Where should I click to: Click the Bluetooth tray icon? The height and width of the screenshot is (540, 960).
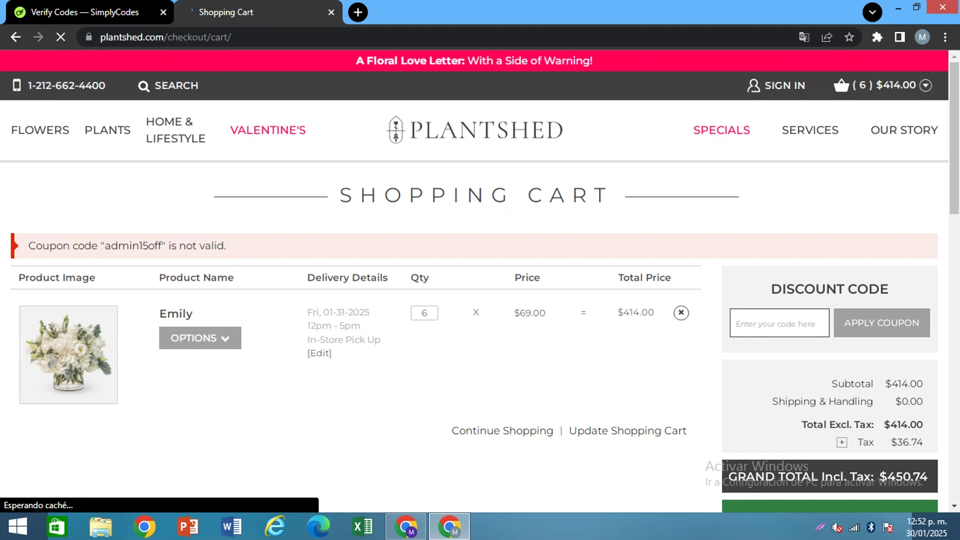point(870,527)
